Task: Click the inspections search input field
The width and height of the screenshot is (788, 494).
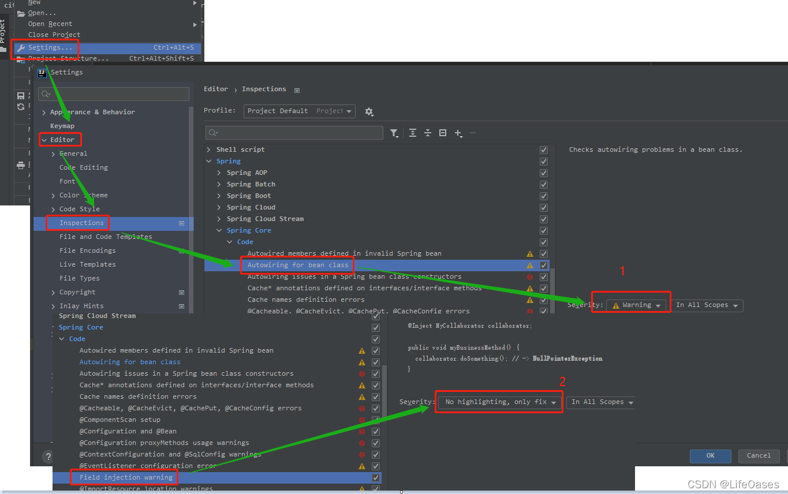Action: tap(294, 133)
